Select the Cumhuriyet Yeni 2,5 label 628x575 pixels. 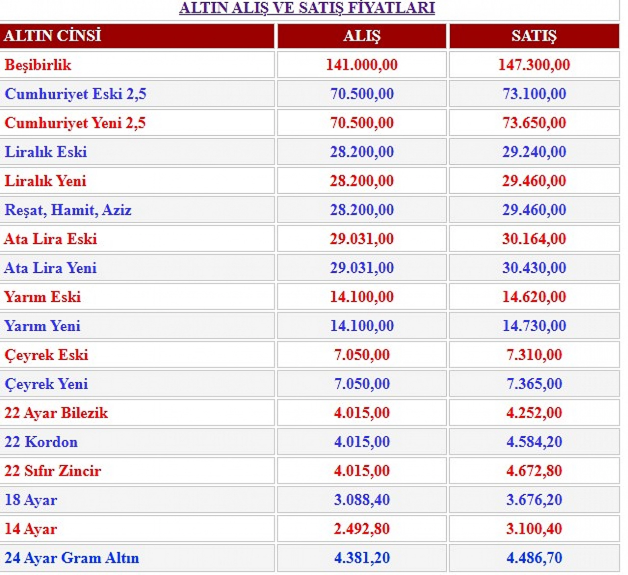pyautogui.click(x=75, y=123)
